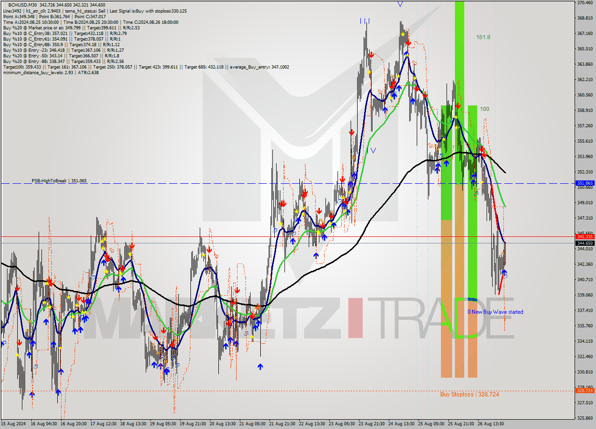This screenshot has height=429, width=596.
Task: Click the 349.010 price axis label
Action: click(585, 203)
